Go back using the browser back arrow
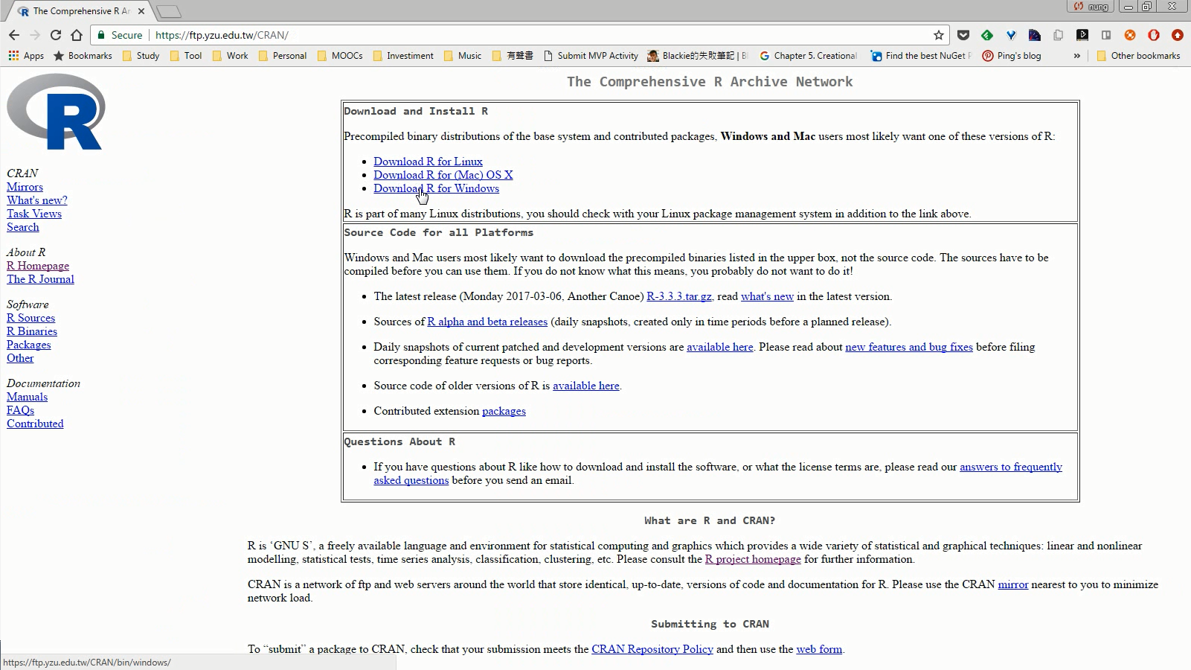 pos(14,35)
